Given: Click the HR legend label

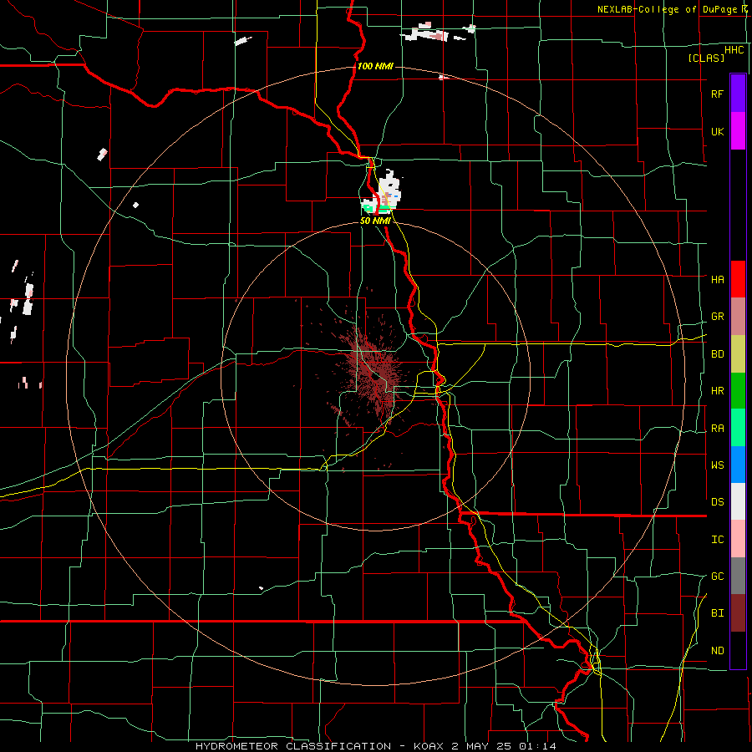Looking at the screenshot, I should [717, 391].
